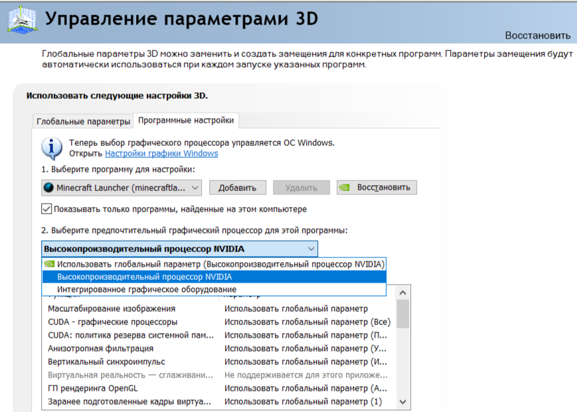577x412 pixels.
Task: Select the Программные настройки tab
Action: tap(186, 121)
